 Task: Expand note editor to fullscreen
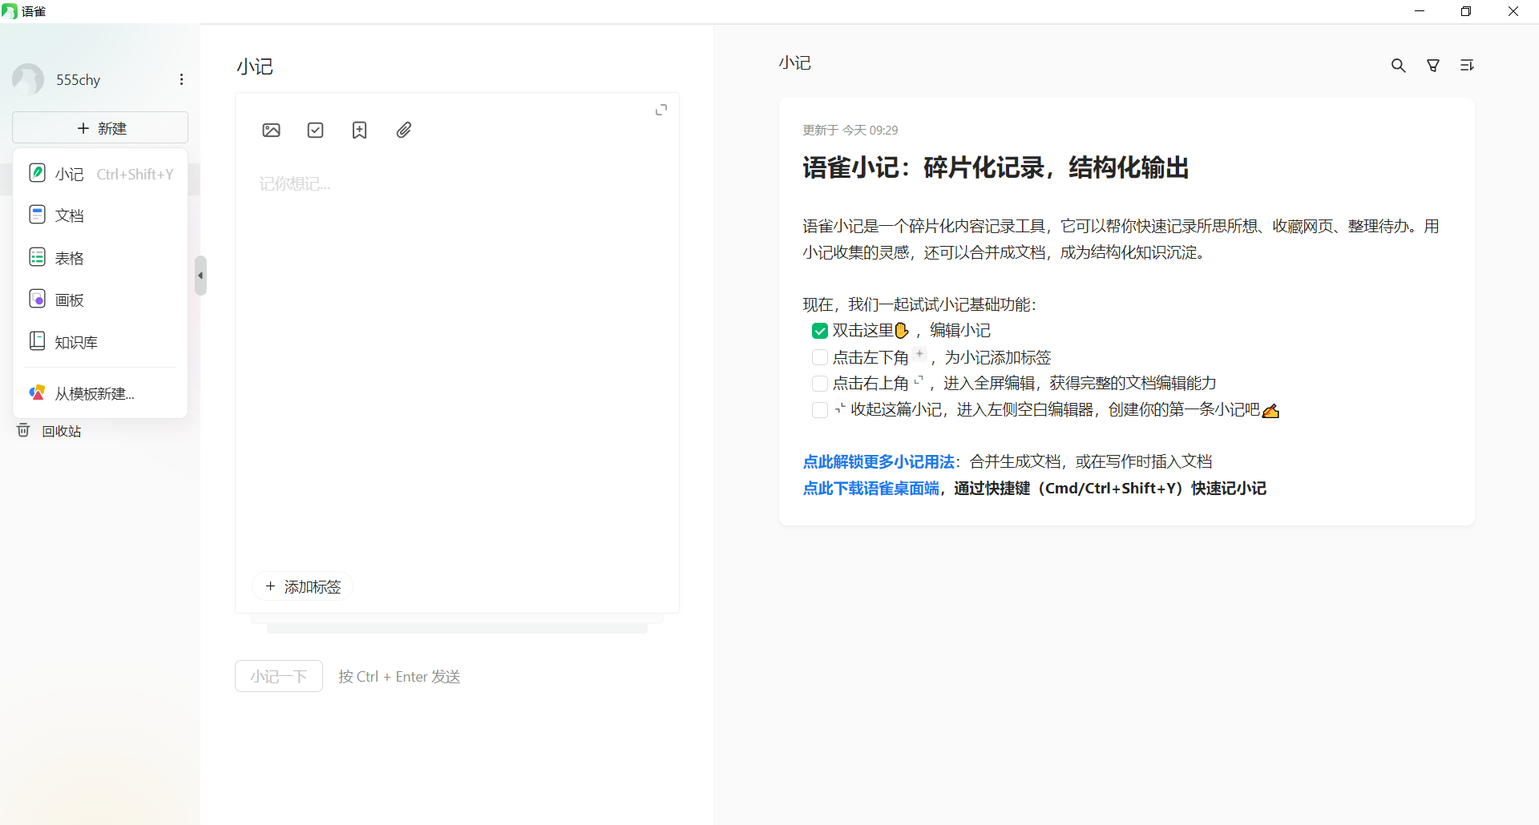coord(661,110)
